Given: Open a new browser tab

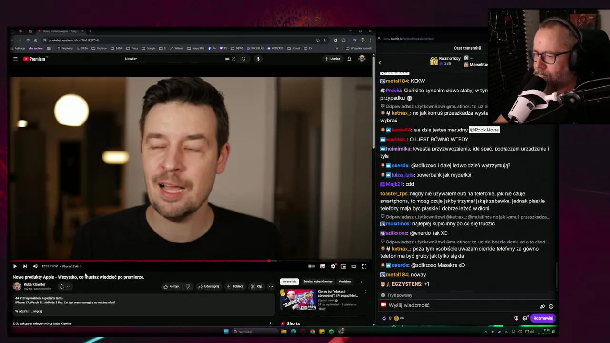Looking at the screenshot, I should (90, 31).
